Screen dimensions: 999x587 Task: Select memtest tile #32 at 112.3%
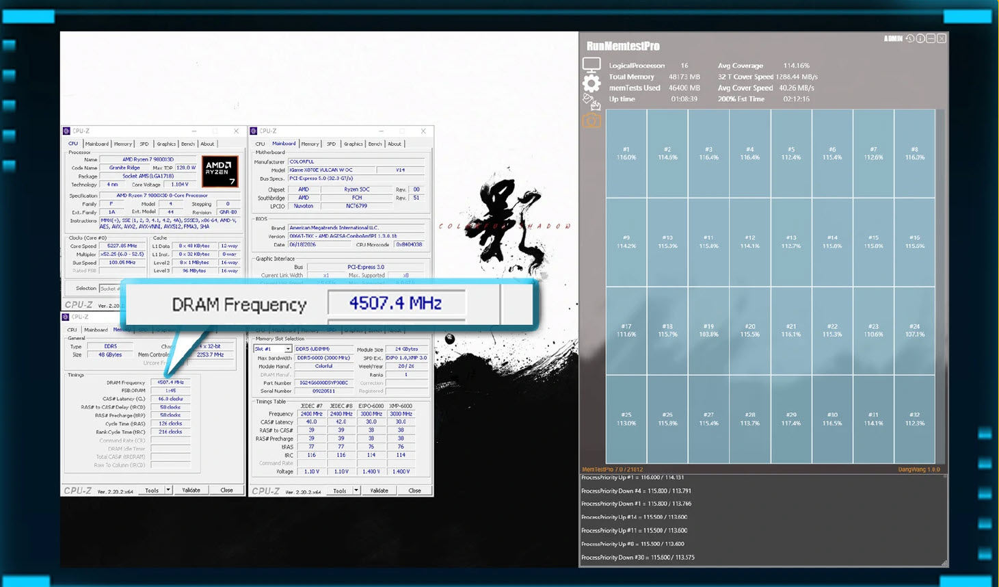[914, 419]
